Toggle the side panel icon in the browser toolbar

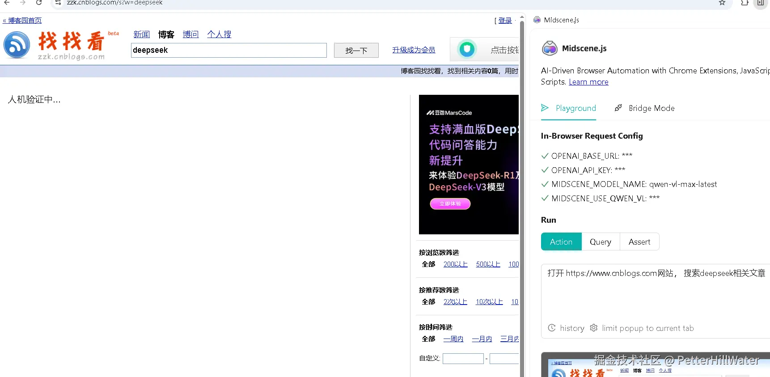(761, 3)
